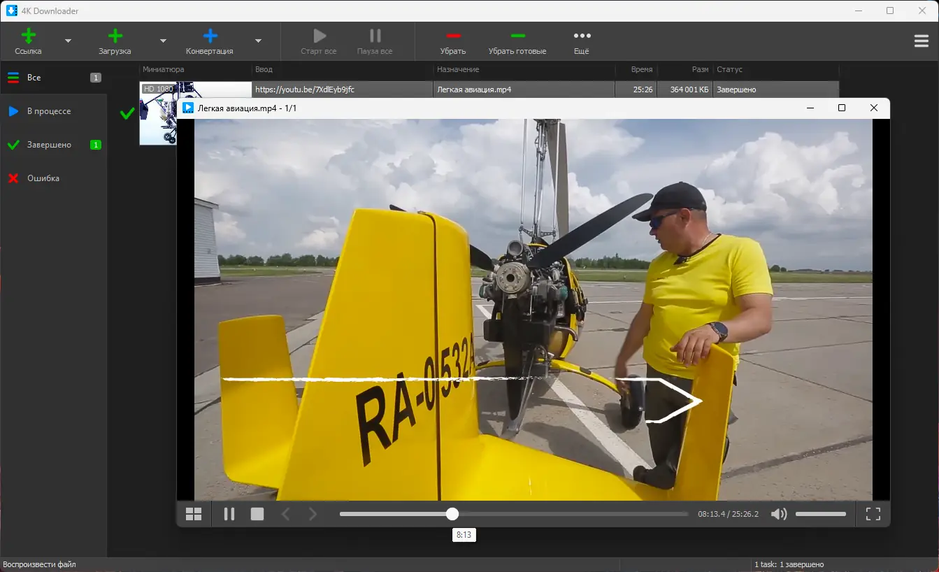Open playlist grid view in player

pos(194,514)
